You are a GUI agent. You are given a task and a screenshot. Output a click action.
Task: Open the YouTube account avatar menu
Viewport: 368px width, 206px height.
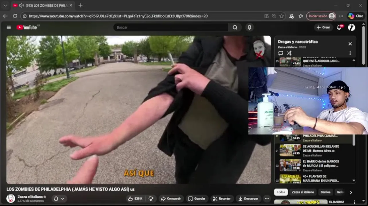point(351,27)
